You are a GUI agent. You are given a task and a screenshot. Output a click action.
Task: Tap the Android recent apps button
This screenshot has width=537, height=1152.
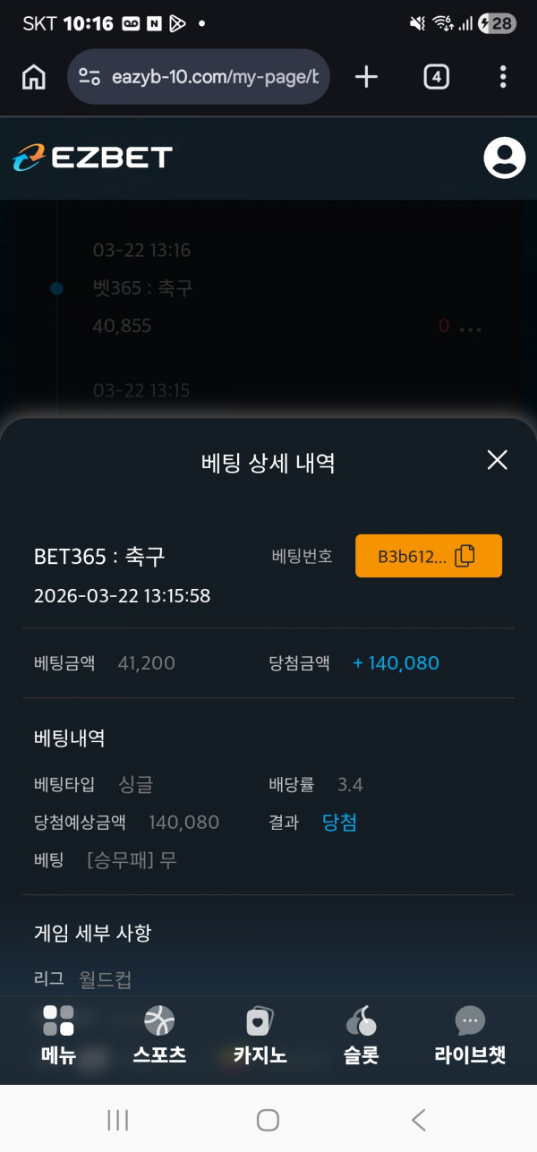(x=117, y=1120)
